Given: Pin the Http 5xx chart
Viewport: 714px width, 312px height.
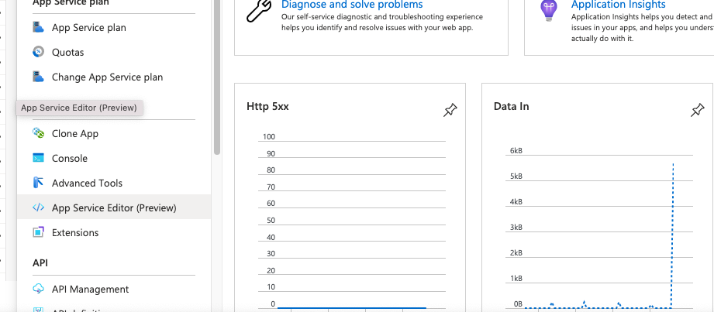Looking at the screenshot, I should pyautogui.click(x=450, y=110).
